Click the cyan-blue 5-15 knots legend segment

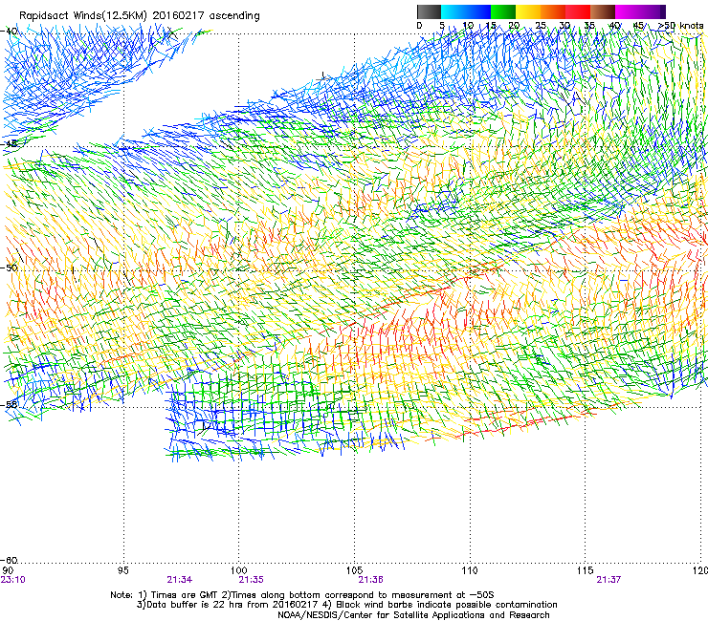tap(466, 11)
